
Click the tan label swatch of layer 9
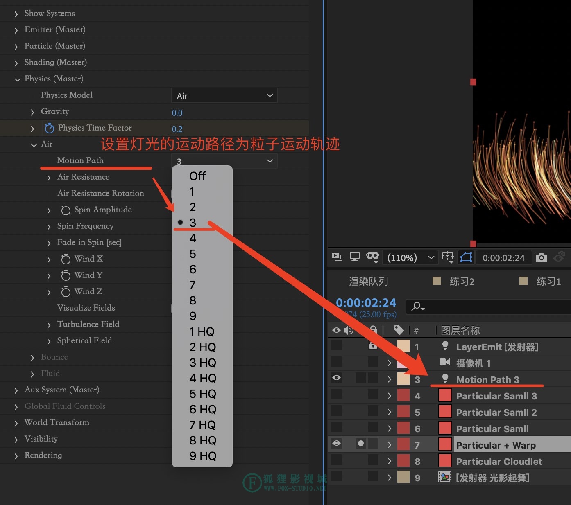click(403, 477)
